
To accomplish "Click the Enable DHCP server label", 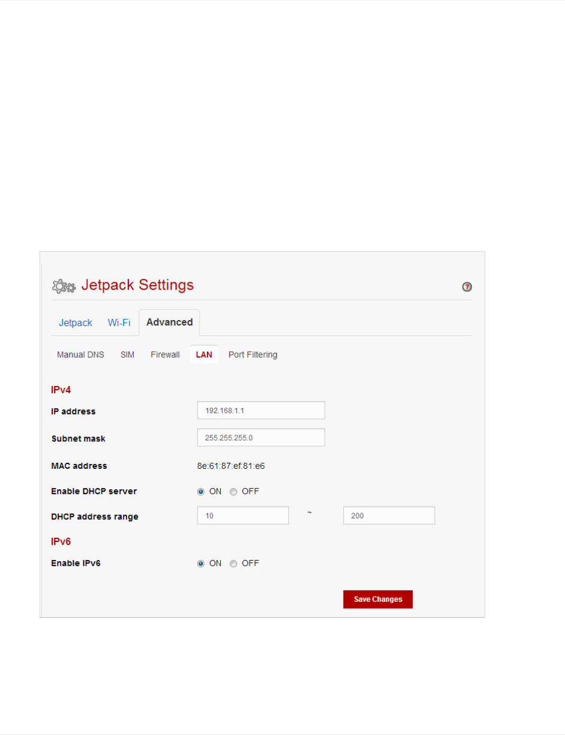I will [x=94, y=491].
